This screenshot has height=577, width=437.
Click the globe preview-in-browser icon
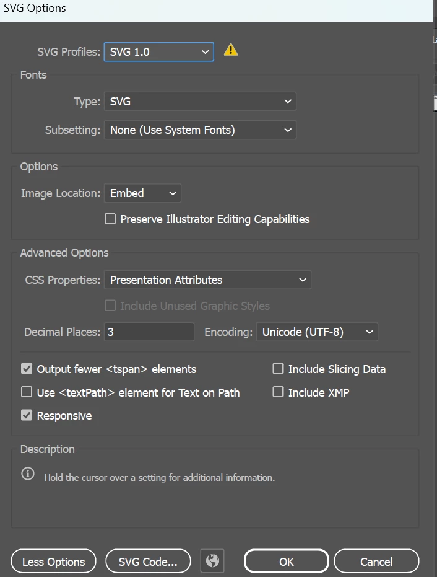point(212,562)
